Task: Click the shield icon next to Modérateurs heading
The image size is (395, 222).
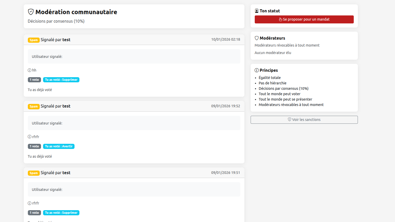Action: [x=257, y=38]
